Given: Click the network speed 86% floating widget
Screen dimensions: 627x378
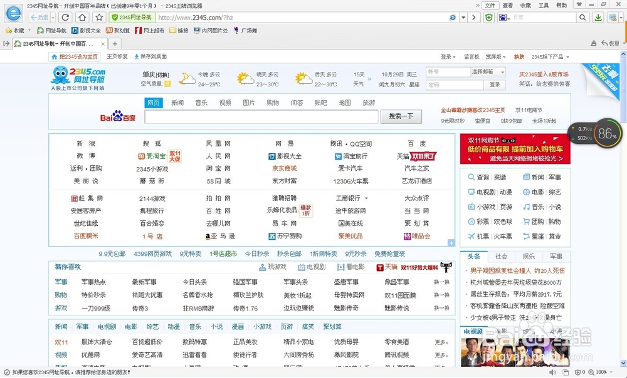Looking at the screenshot, I should click(596, 134).
